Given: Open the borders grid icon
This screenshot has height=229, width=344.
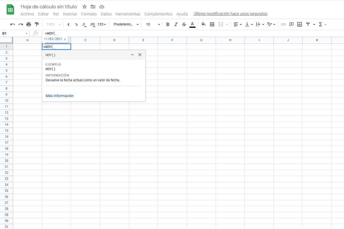Looking at the screenshot, I should point(212,24).
